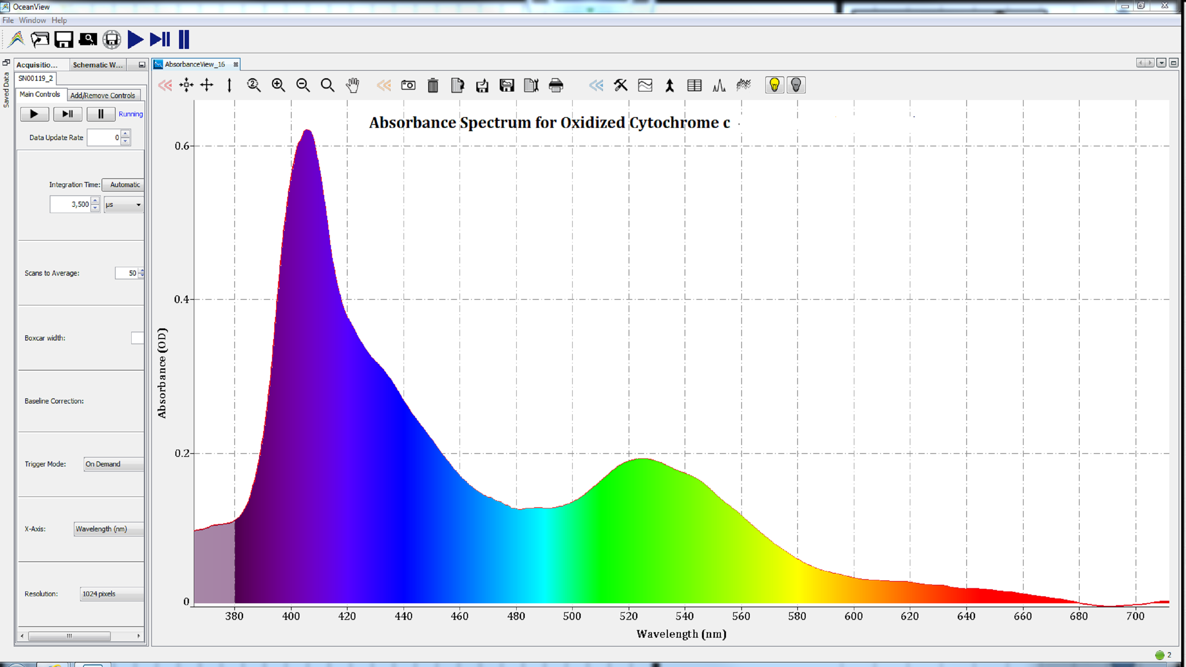Click the strobe/light source toggle icon
The width and height of the screenshot is (1186, 667).
(x=796, y=85)
